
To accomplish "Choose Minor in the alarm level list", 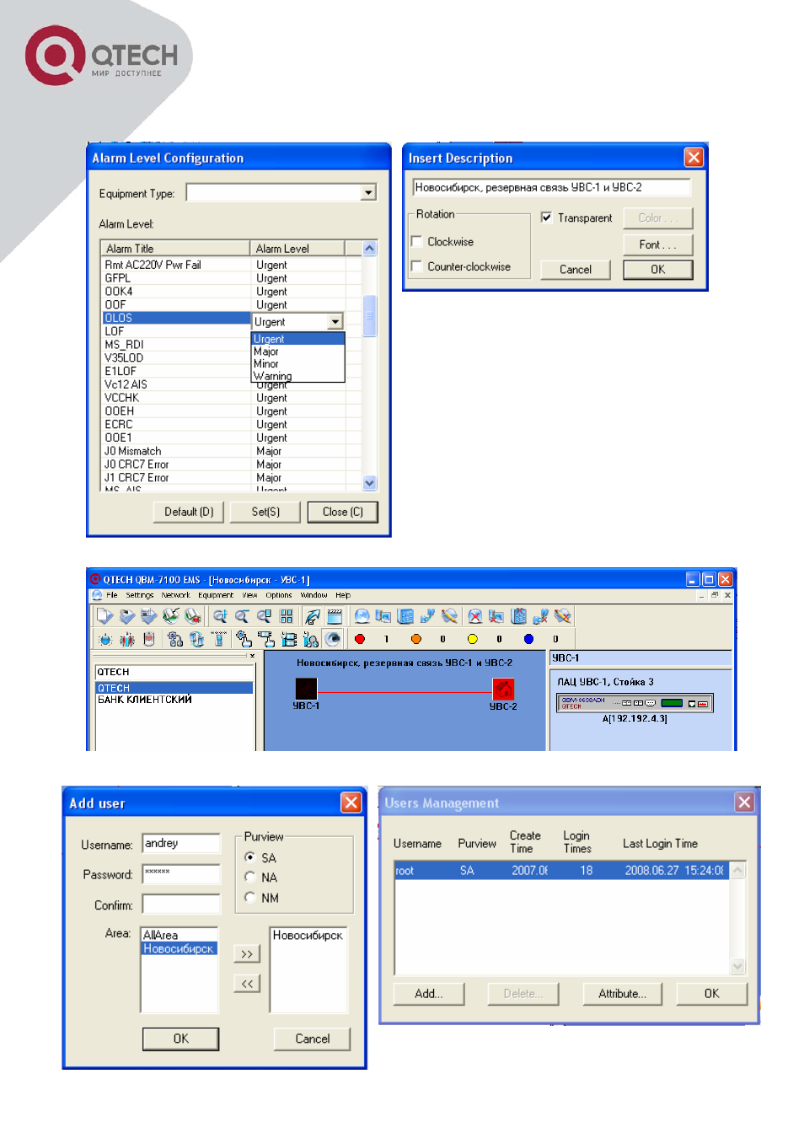I will point(298,364).
